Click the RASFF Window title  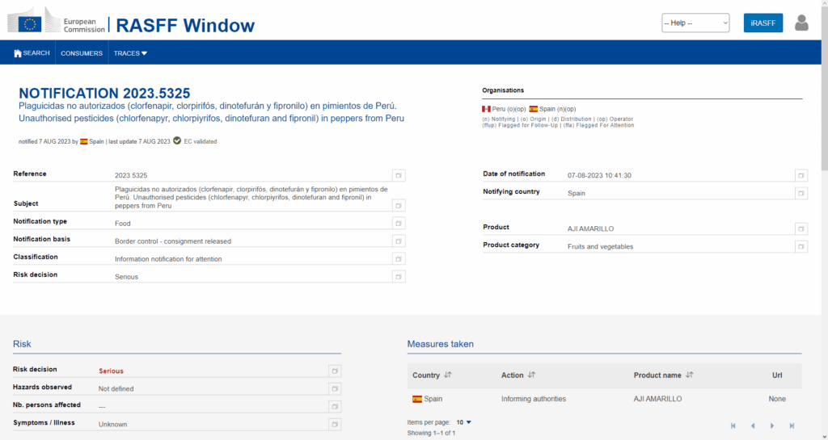click(185, 25)
